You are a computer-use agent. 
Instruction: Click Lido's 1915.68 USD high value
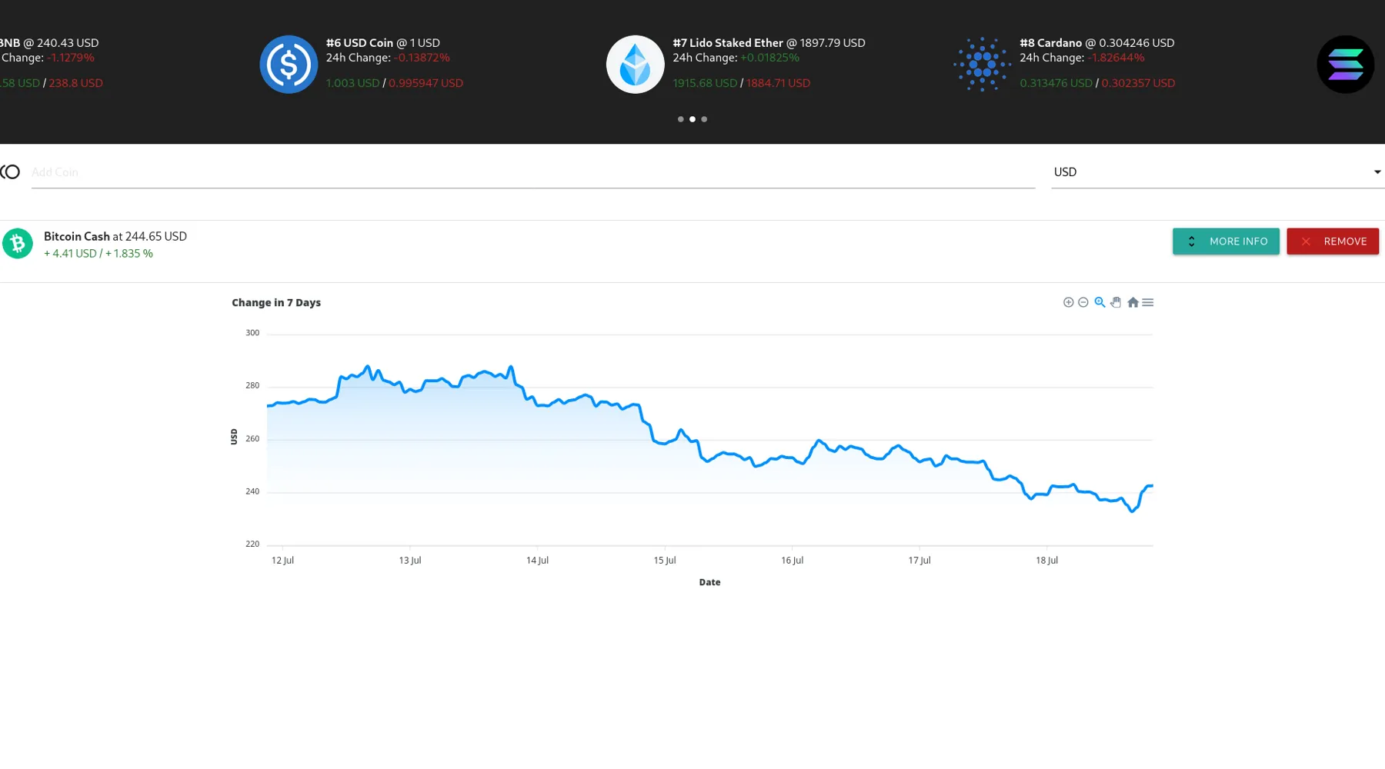coord(705,83)
